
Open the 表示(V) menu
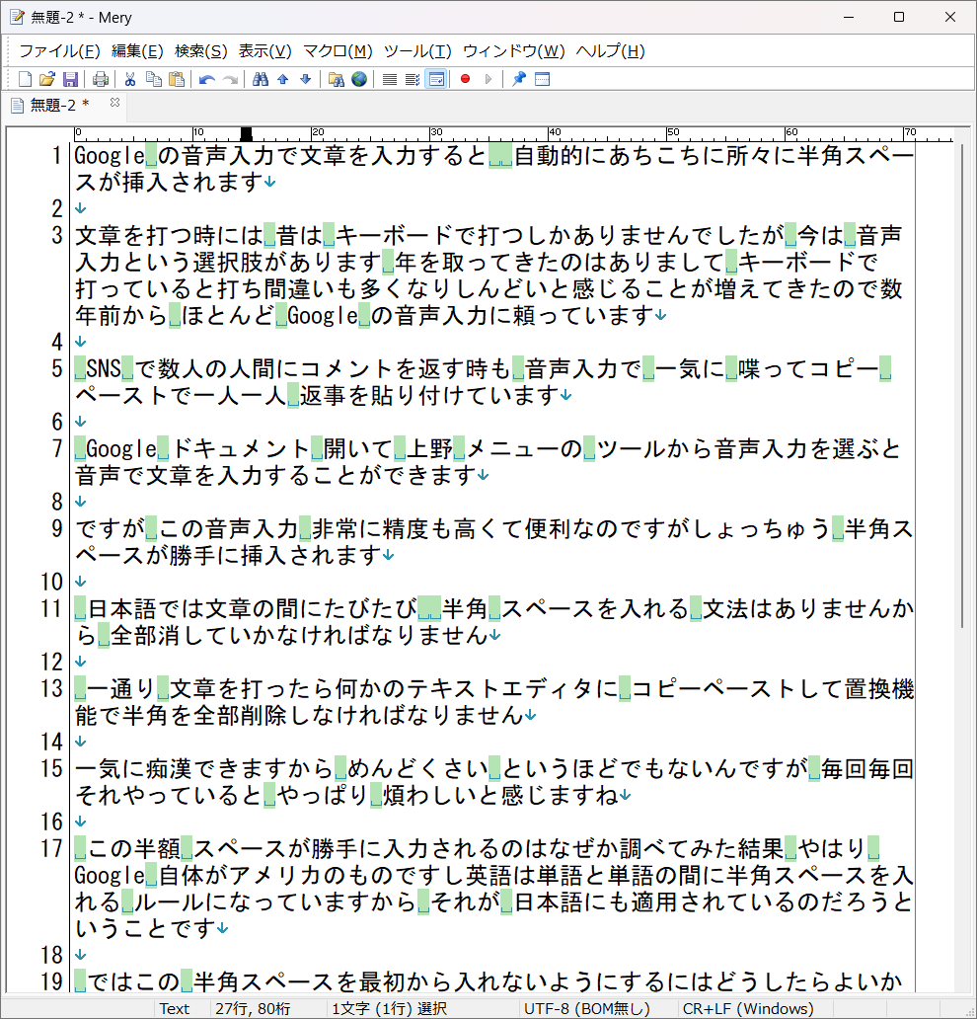click(264, 50)
